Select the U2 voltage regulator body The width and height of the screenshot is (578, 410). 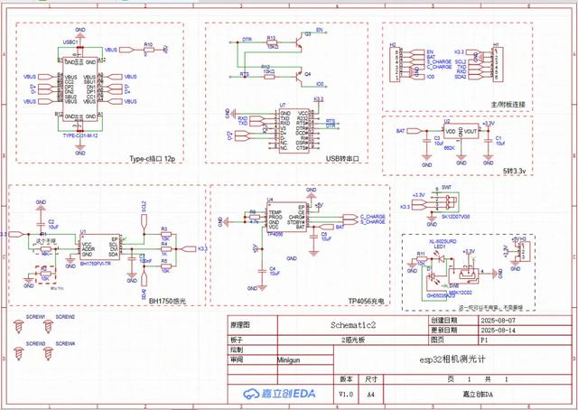pyautogui.click(x=461, y=131)
